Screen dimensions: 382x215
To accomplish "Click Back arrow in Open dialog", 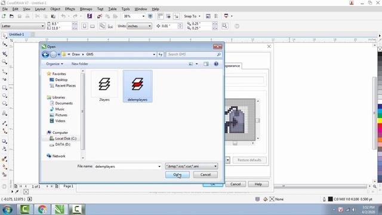I will point(45,54).
